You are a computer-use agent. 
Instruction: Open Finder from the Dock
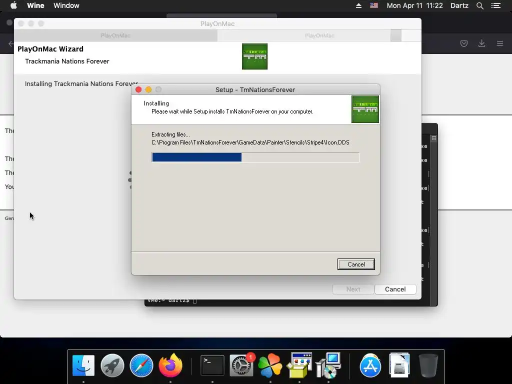(83, 365)
